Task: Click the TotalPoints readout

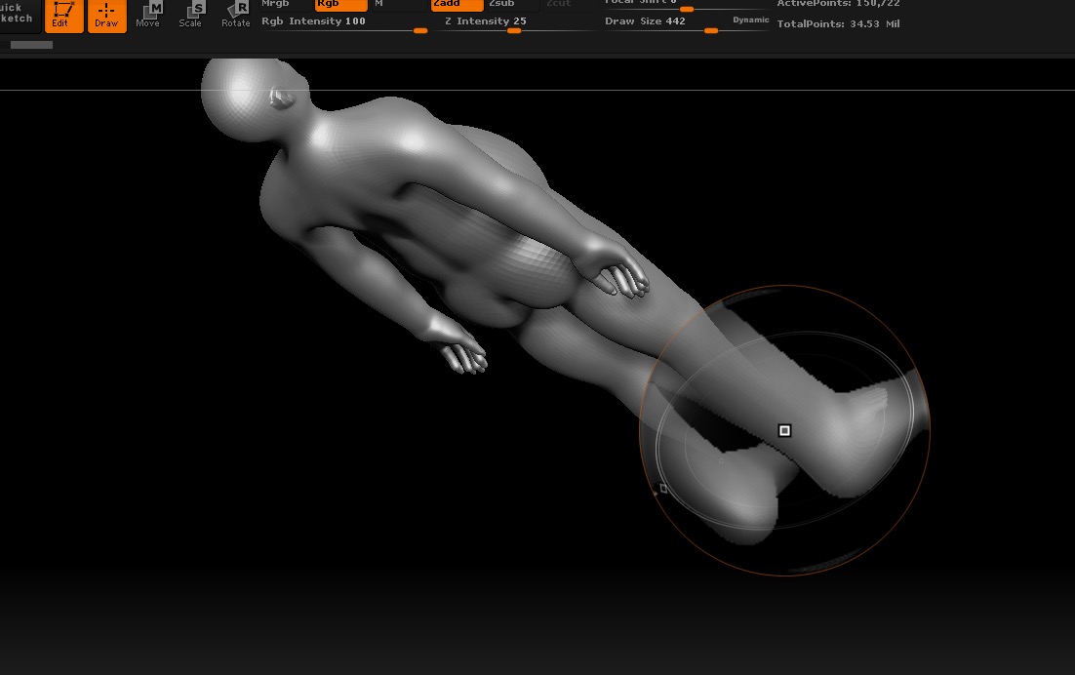Action: [839, 24]
